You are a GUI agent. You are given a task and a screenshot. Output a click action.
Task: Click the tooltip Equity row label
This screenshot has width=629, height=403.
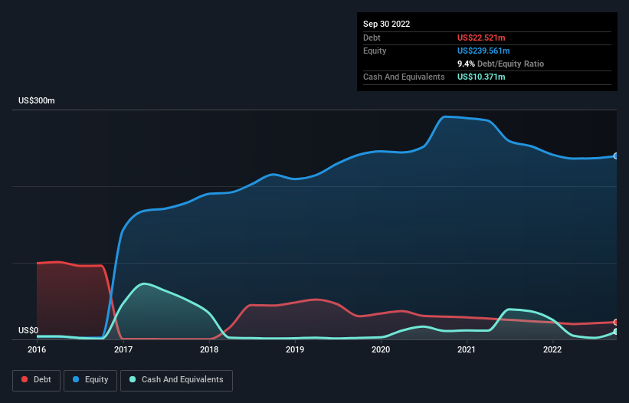(375, 51)
